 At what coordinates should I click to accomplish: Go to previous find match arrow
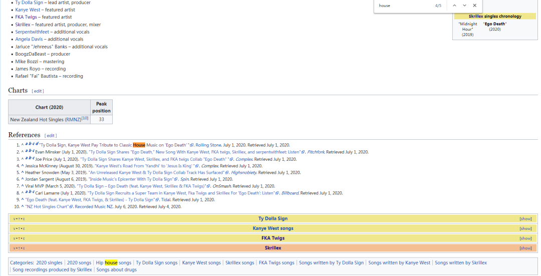[x=454, y=6]
